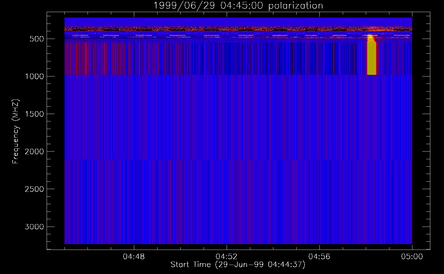Click the 05:00 time tick label

pos(412,257)
